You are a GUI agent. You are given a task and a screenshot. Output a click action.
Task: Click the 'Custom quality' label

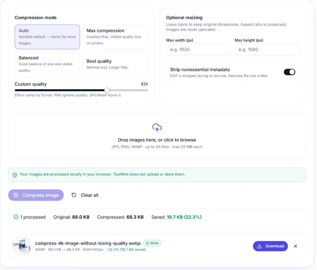[x=31, y=84]
